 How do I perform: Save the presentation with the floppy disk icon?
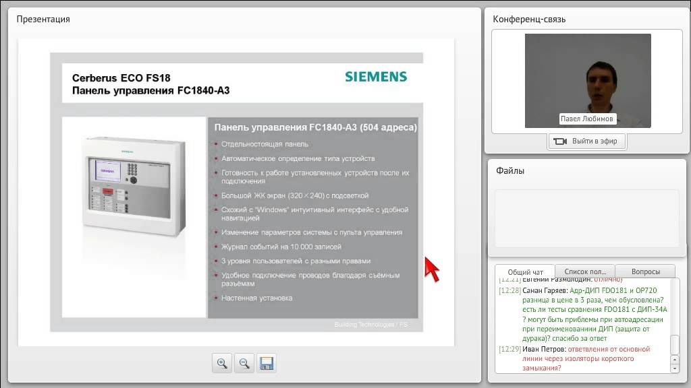click(266, 363)
